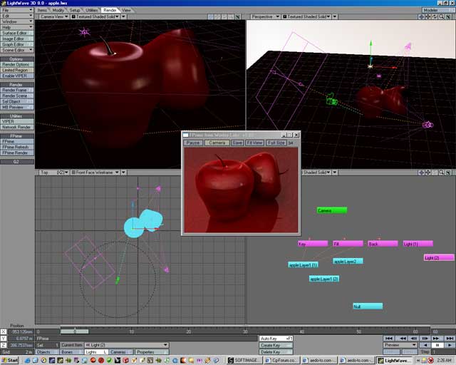Open the File dropdown menu
The width and height of the screenshot is (456, 365).
[x=17, y=10]
